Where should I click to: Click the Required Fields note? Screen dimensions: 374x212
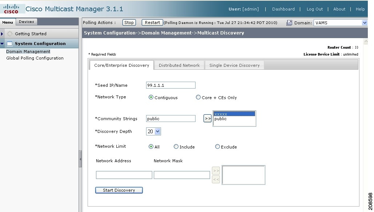(x=102, y=54)
